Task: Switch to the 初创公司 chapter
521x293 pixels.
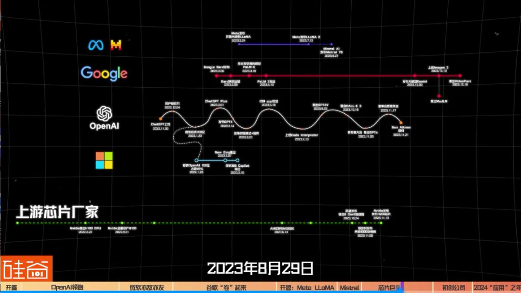Action: (x=452, y=288)
